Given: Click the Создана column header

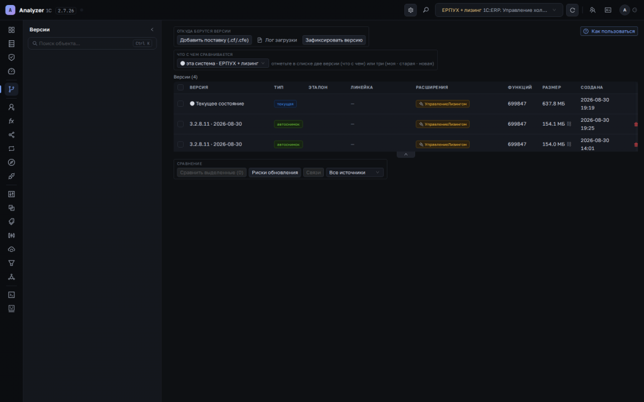Looking at the screenshot, I should pyautogui.click(x=592, y=87).
